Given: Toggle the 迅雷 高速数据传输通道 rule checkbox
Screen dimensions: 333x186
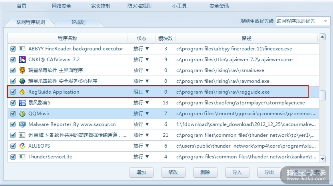Looking at the screenshot, I should (13, 135).
